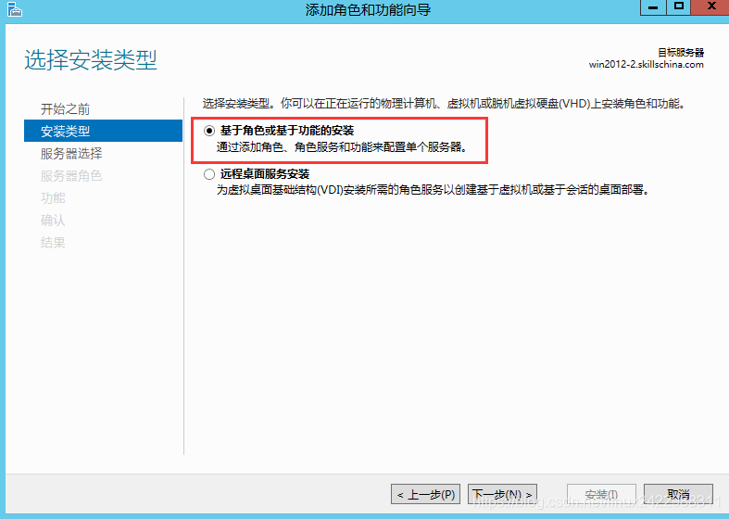
Task: Click the greyed-out 安装(I) button
Action: coord(601,494)
